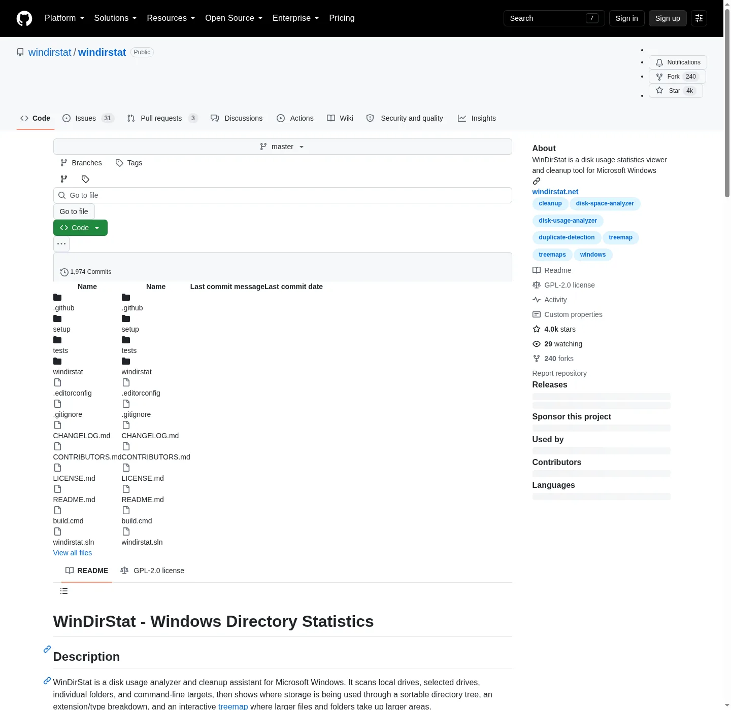Screen dimensions: 731x710
Task: Open the GitHub home logo
Action: tap(24, 18)
